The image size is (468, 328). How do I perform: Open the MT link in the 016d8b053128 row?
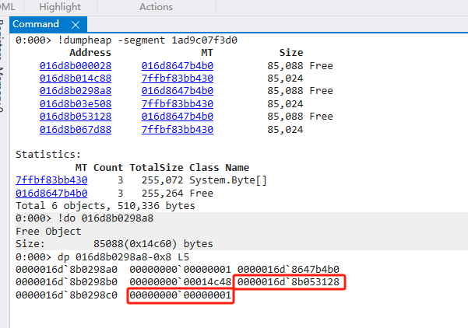[177, 117]
